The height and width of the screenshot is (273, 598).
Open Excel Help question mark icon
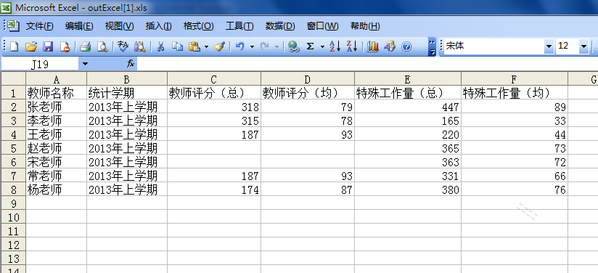(406, 46)
